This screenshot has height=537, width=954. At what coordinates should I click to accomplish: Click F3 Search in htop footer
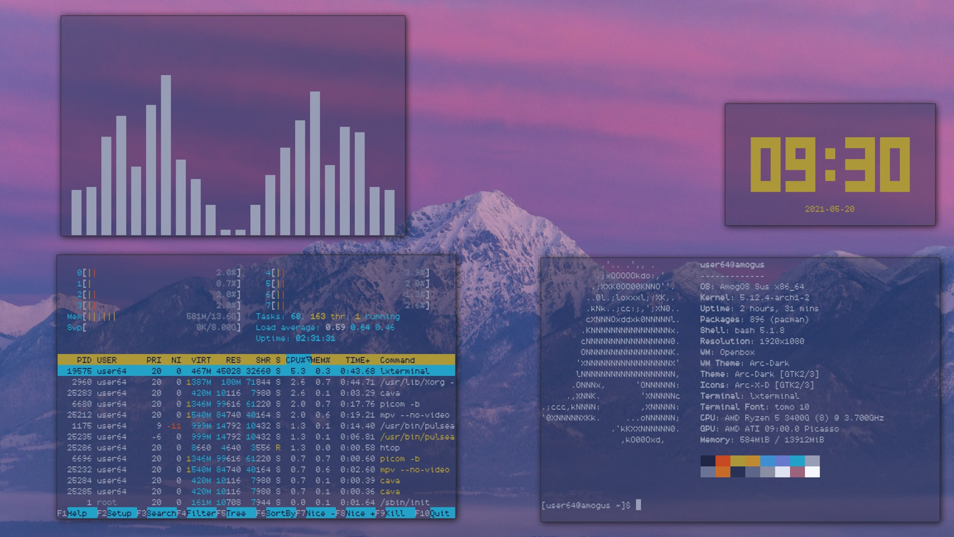pyautogui.click(x=161, y=513)
